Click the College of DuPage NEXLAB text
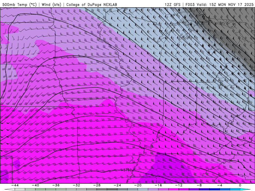 point(91,4)
